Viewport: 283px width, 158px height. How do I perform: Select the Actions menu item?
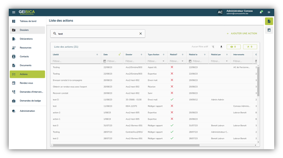[27, 74]
